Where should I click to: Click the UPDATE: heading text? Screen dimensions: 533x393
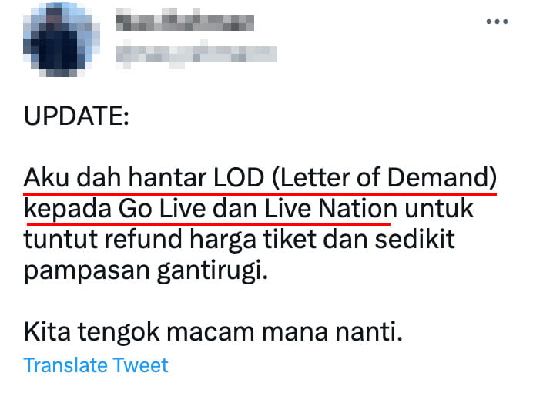[x=76, y=116]
